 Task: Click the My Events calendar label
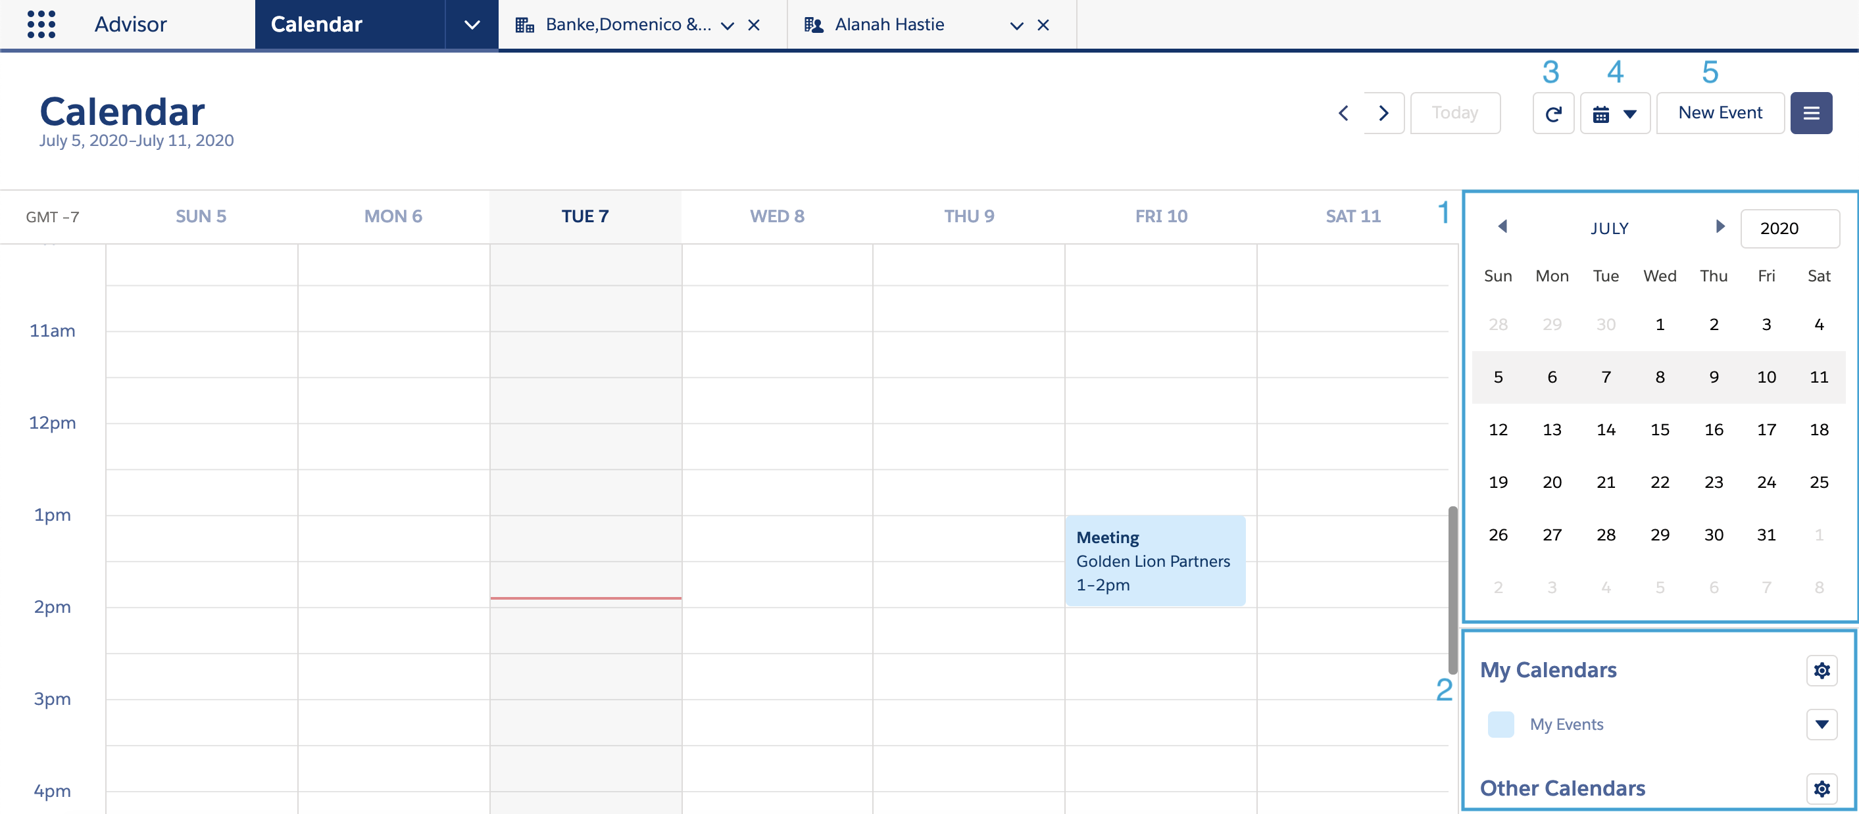click(x=1567, y=724)
